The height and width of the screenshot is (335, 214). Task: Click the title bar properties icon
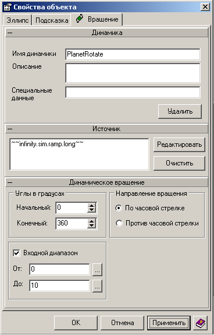pos(8,7)
